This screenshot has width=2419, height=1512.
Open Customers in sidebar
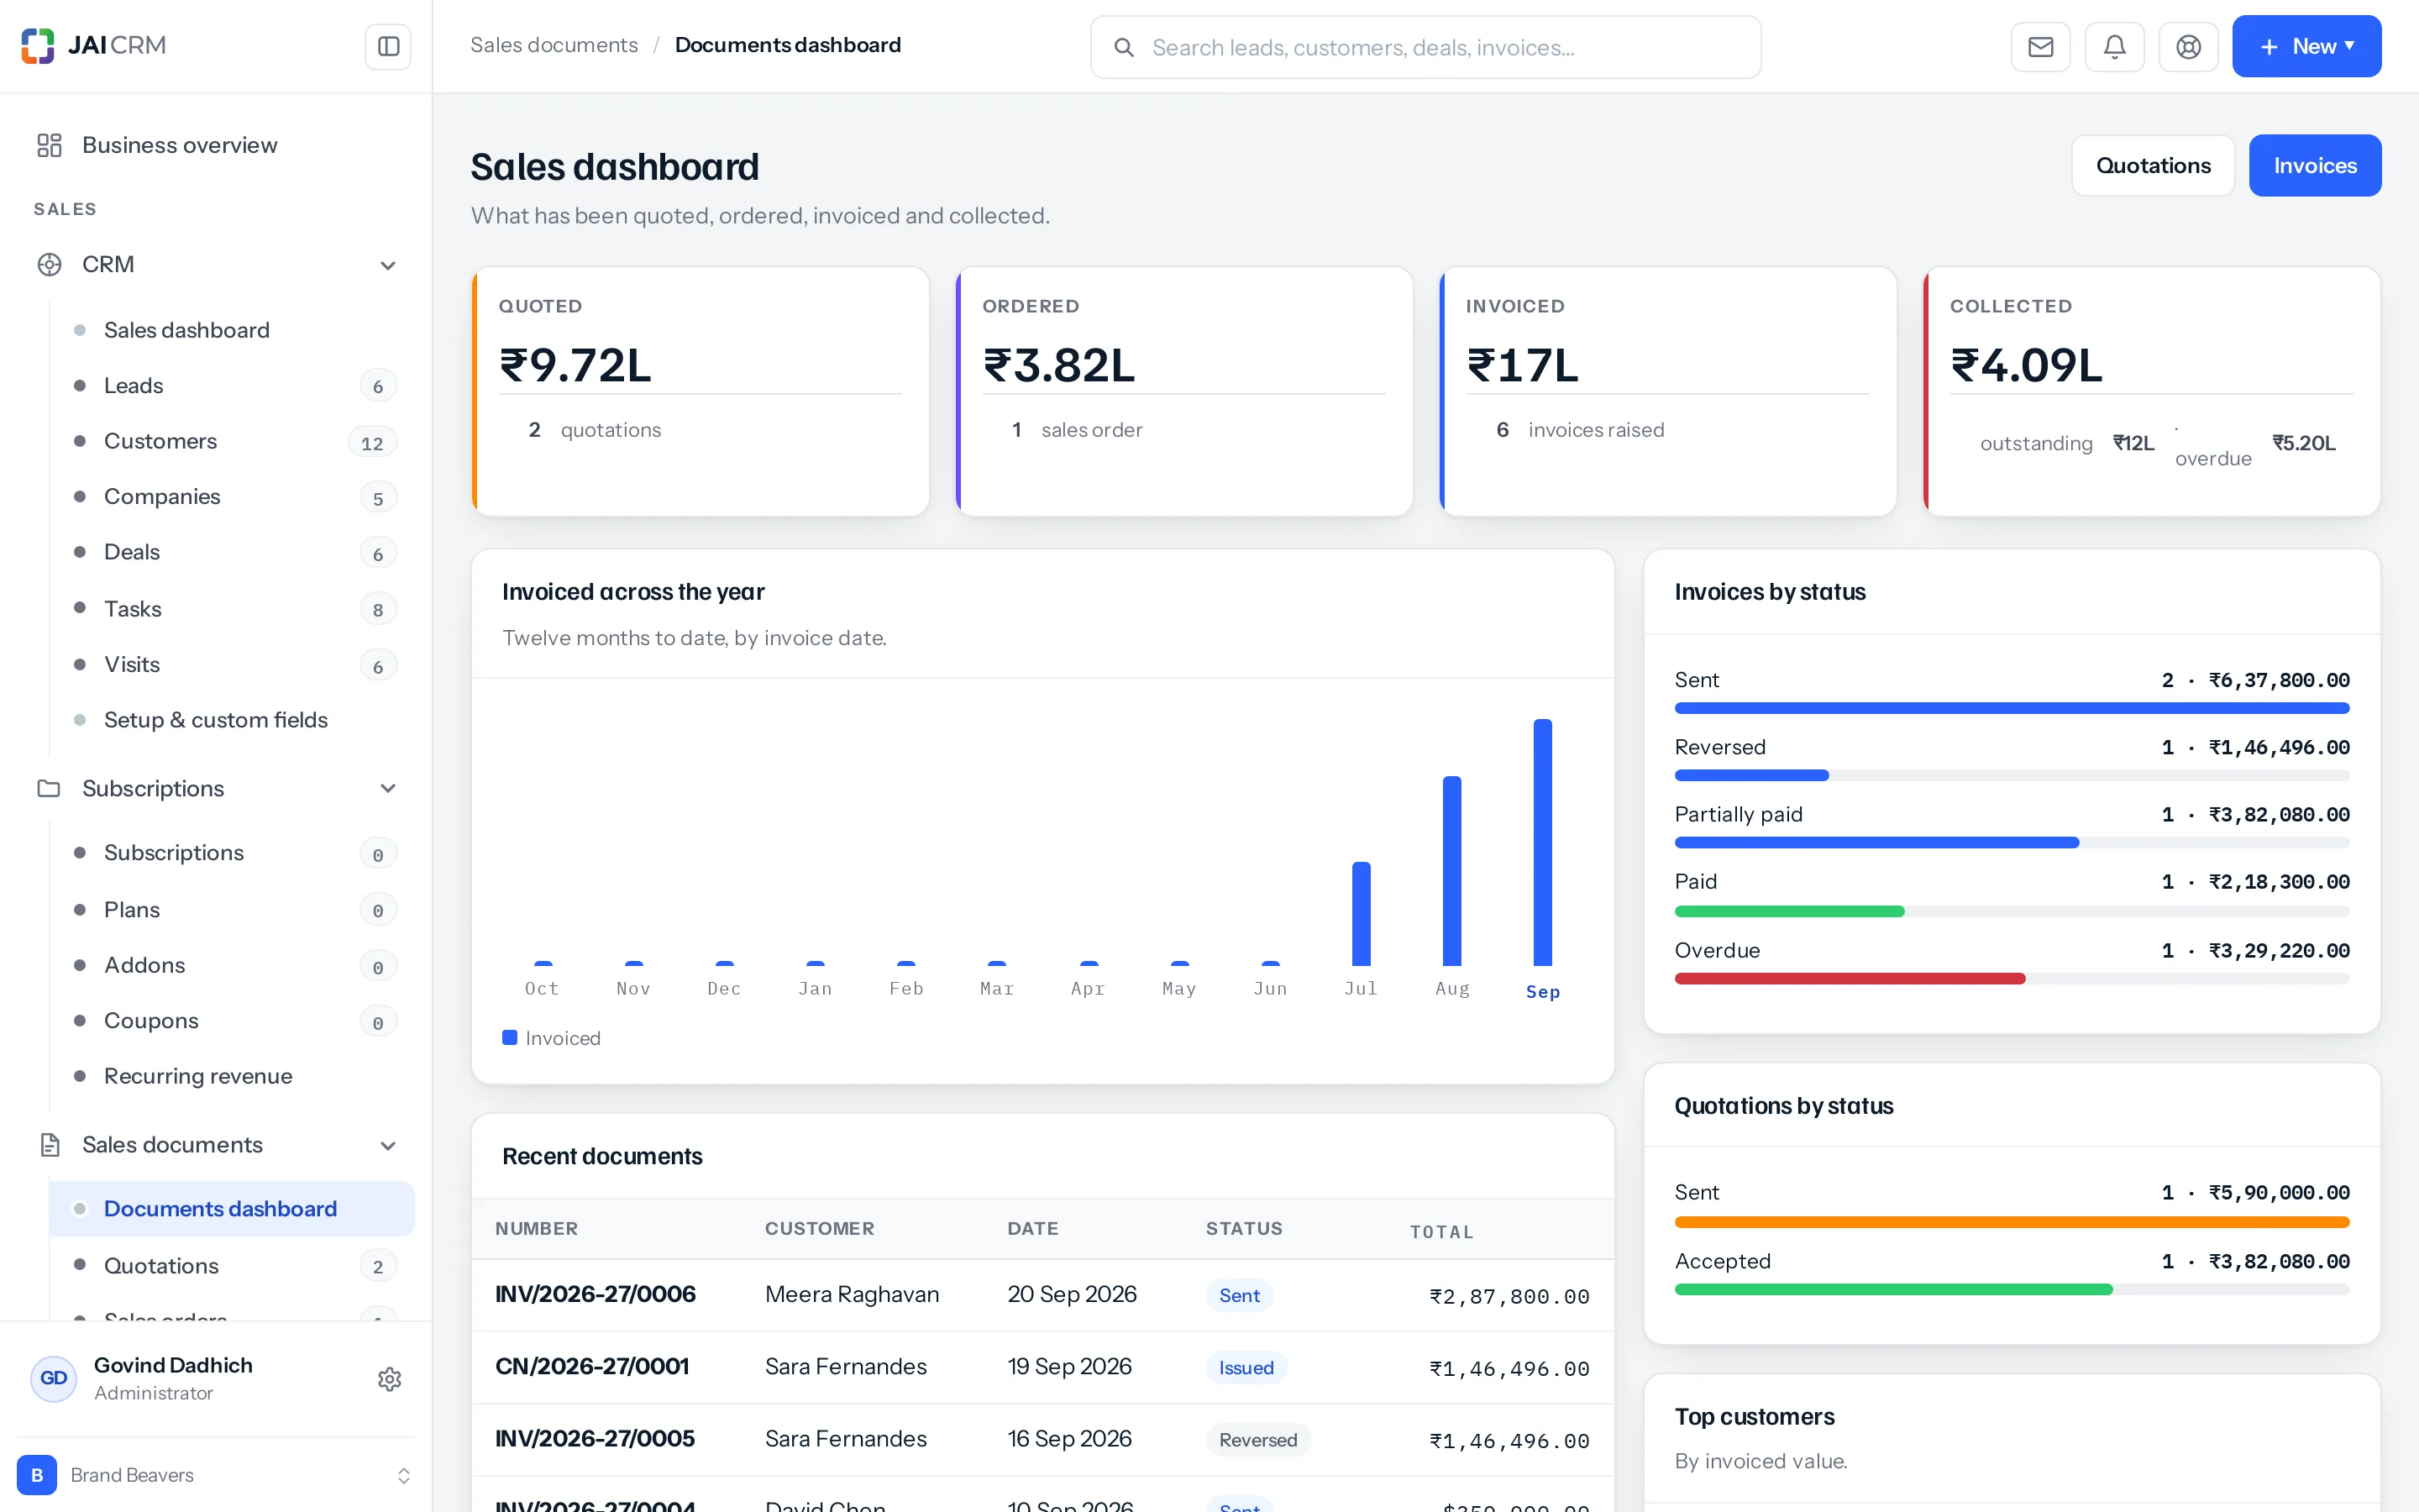coord(232,441)
